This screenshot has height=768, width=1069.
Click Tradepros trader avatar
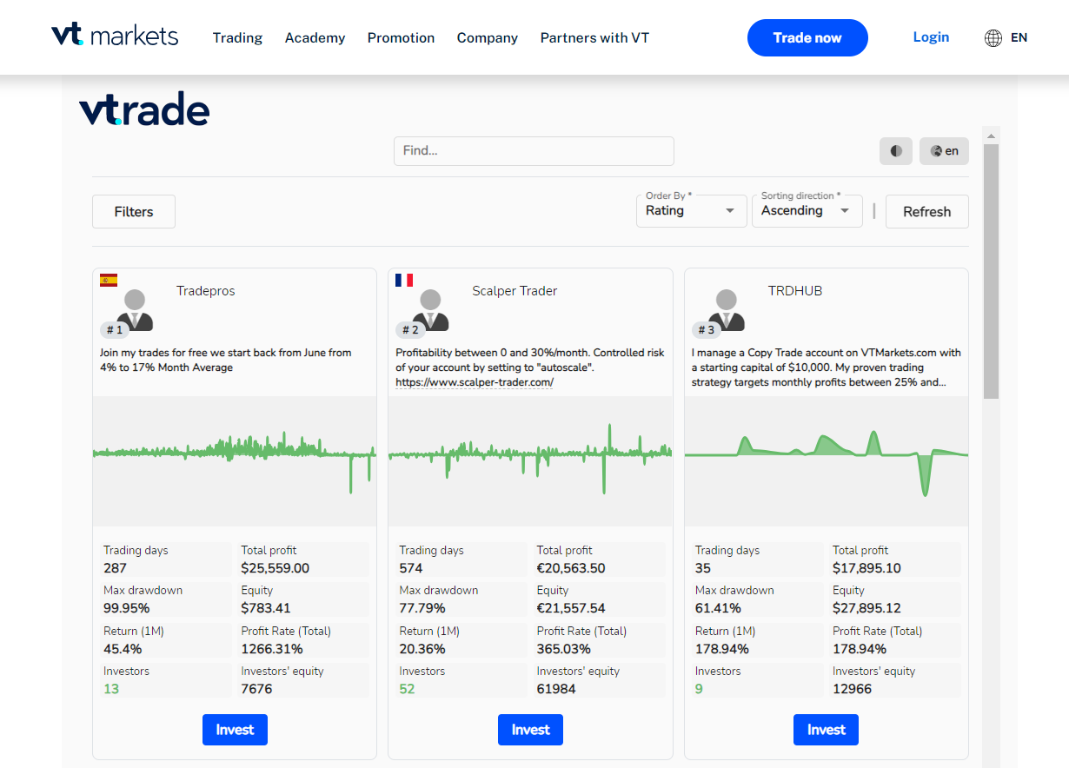[x=135, y=310]
